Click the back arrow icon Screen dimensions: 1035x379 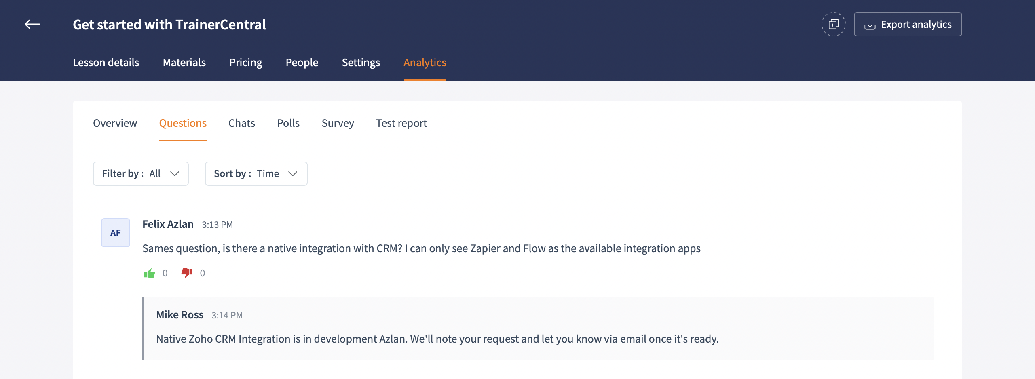coord(32,25)
